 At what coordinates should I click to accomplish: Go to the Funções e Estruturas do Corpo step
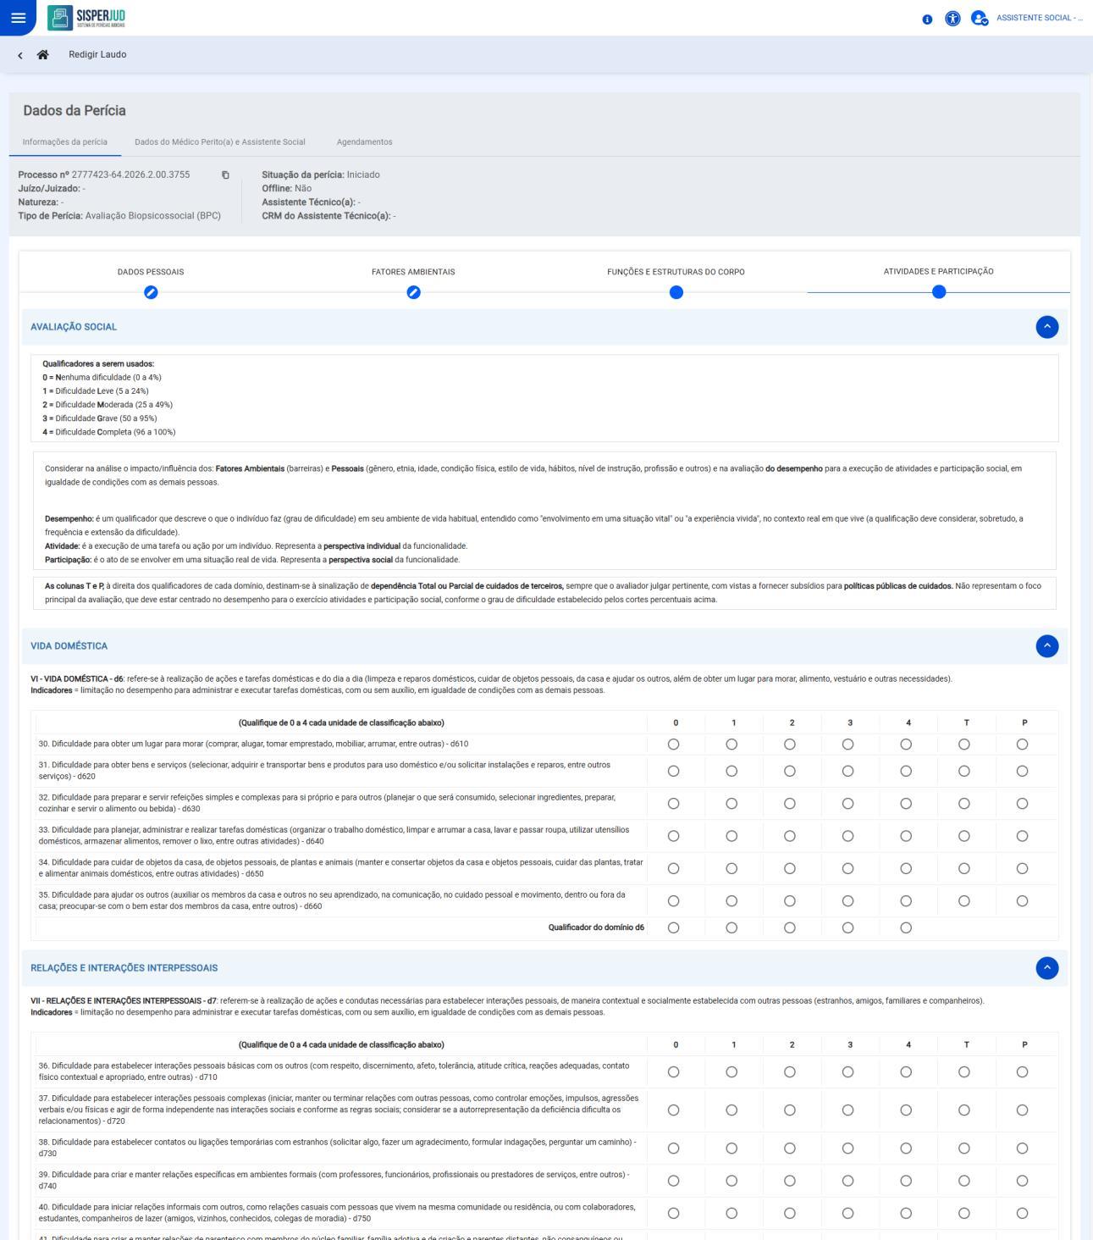(676, 272)
